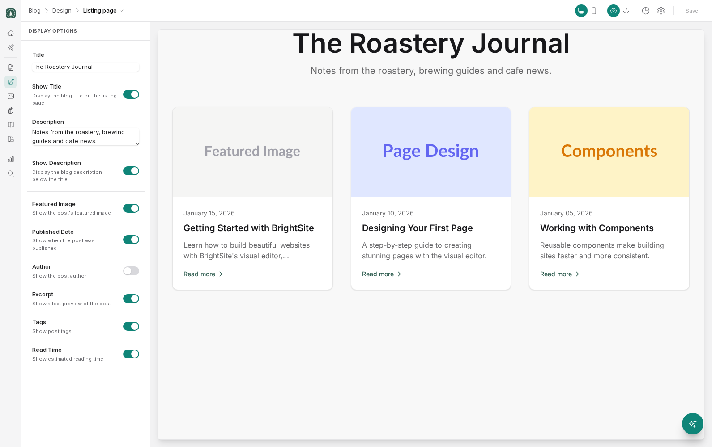Open the Pages document icon in the sidebar
Screen dimensions: 716x447
pyautogui.click(x=11, y=67)
